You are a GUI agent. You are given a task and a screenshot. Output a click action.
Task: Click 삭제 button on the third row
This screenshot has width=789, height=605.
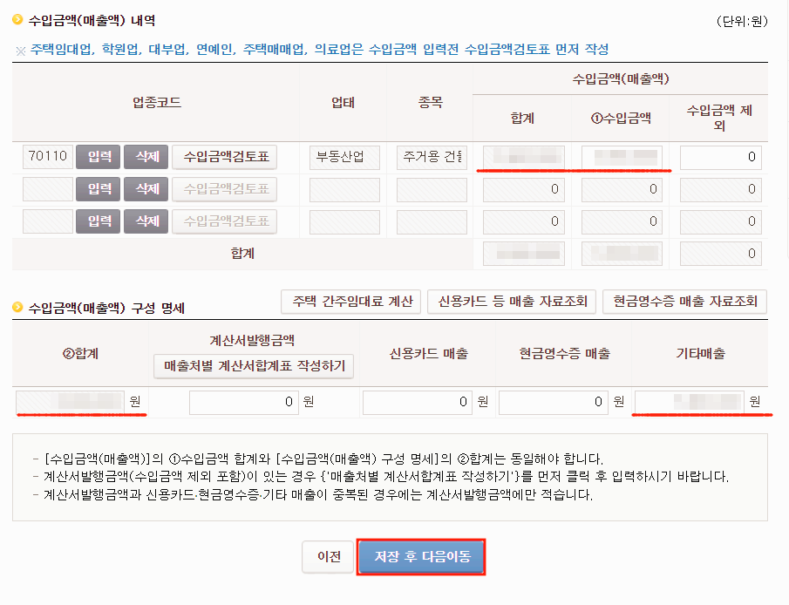point(146,221)
